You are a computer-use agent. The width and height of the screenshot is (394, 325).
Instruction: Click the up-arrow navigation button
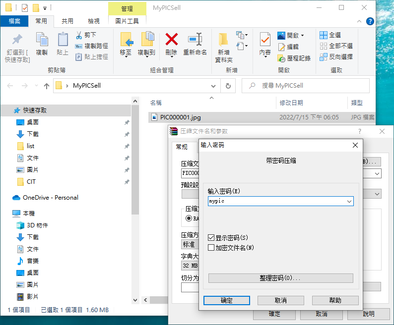coord(47,86)
